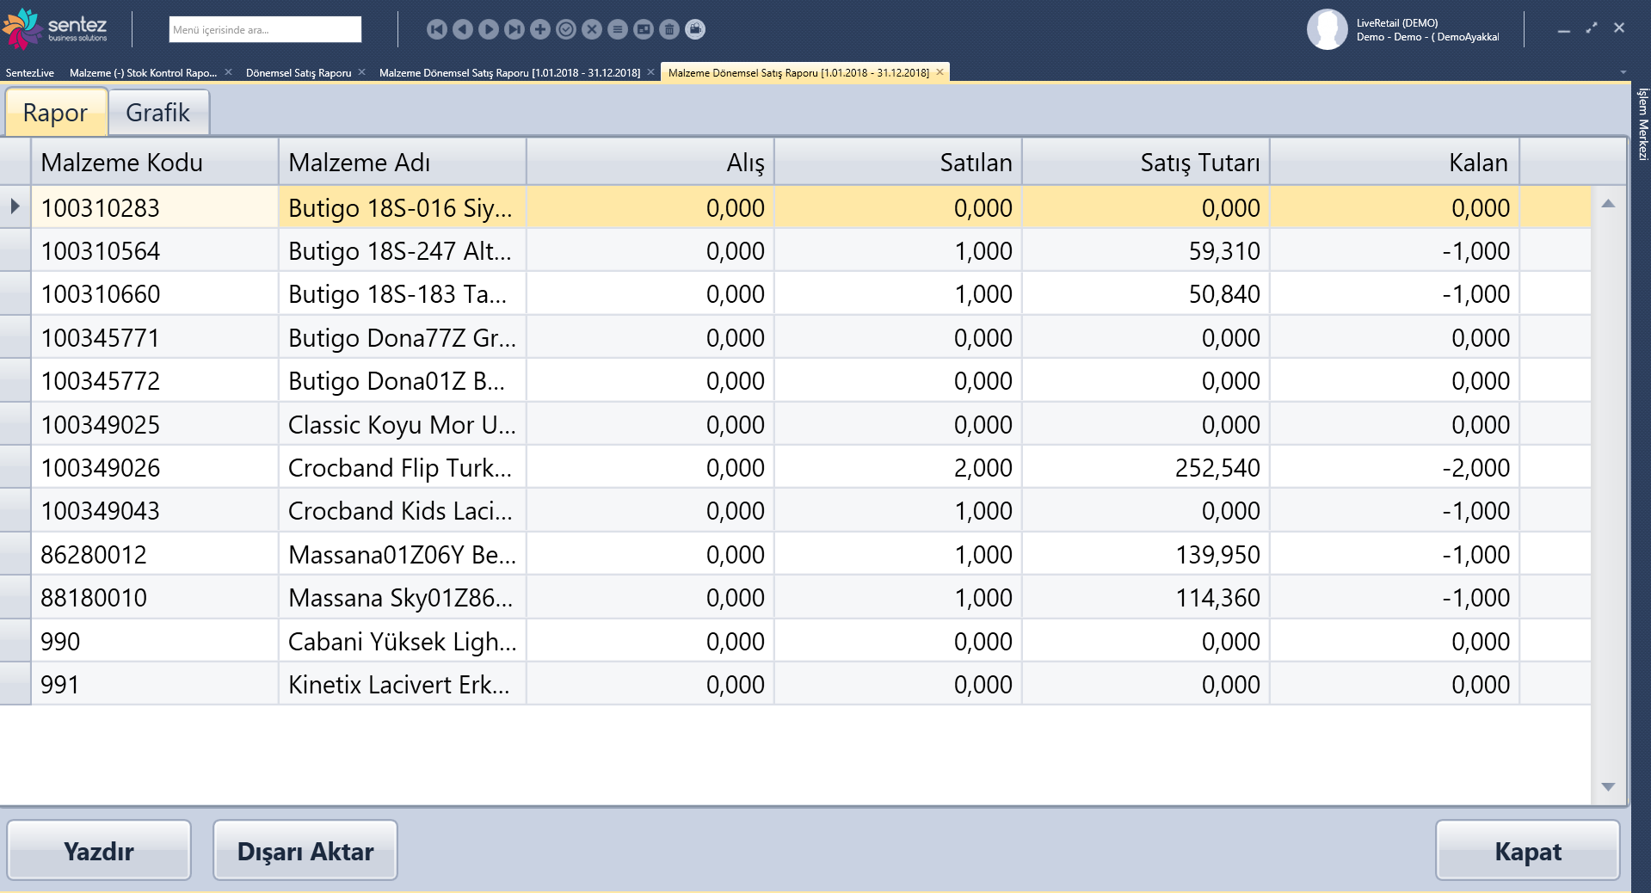Close the Dönemsel Satış Raporu tab
Screen dimensions: 1651x893
(361, 72)
